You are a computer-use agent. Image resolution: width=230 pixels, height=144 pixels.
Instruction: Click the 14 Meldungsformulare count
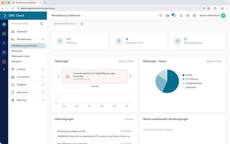pos(126,39)
